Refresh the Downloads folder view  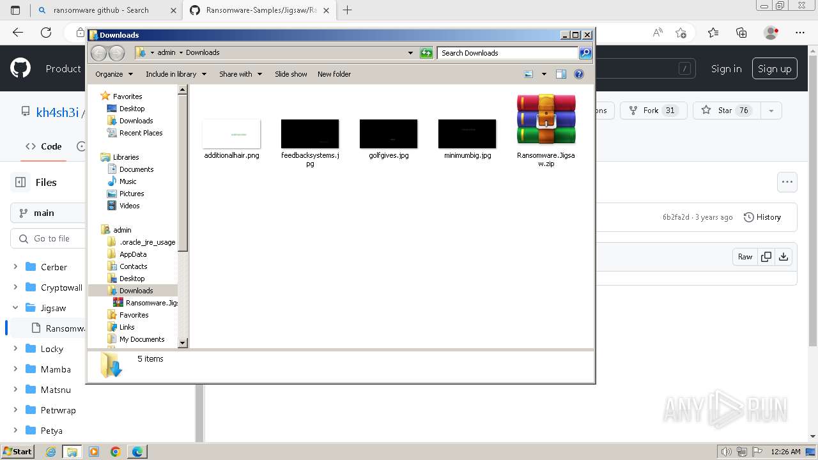[426, 53]
